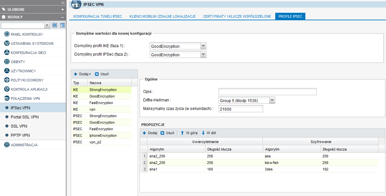Switch to tree view icon in sidebar
386x196 pixels.
[63, 25]
